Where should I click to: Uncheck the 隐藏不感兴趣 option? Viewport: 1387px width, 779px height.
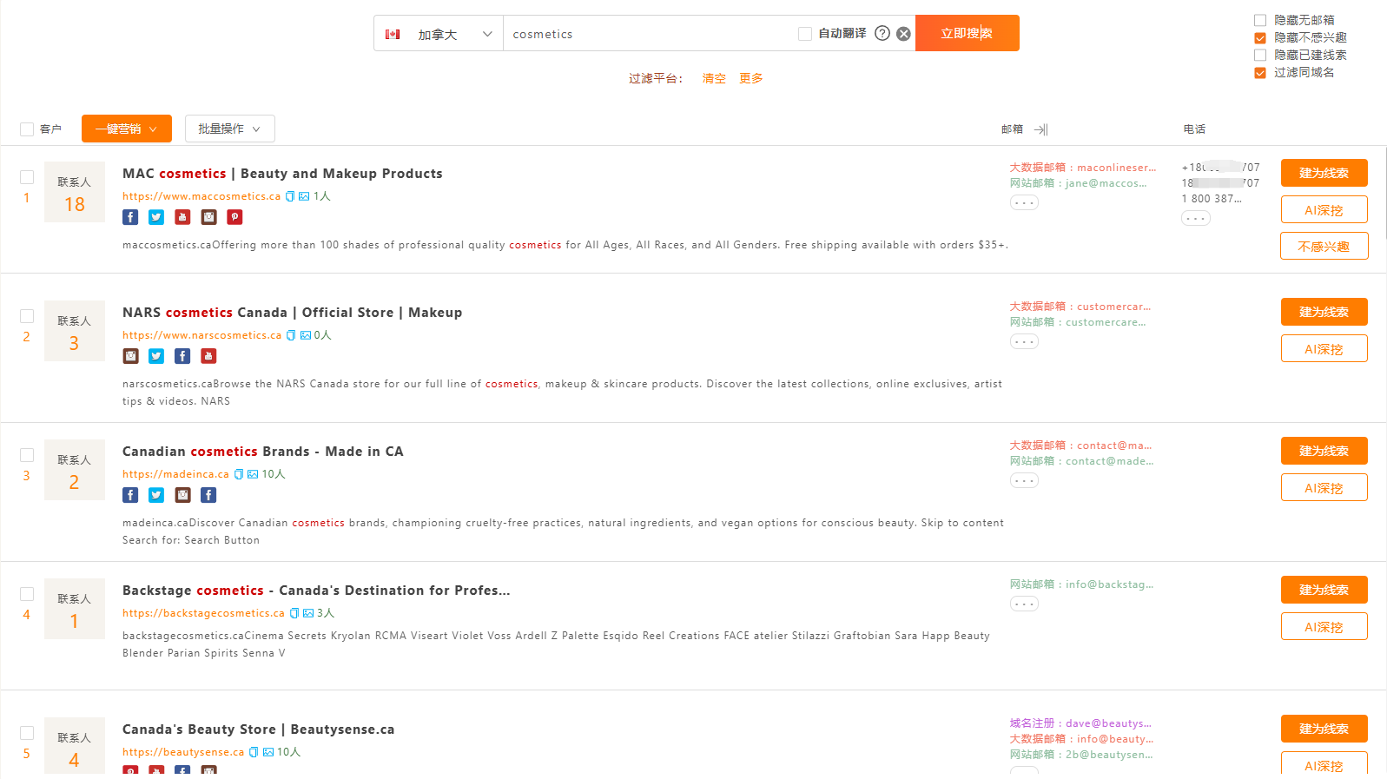tap(1260, 37)
